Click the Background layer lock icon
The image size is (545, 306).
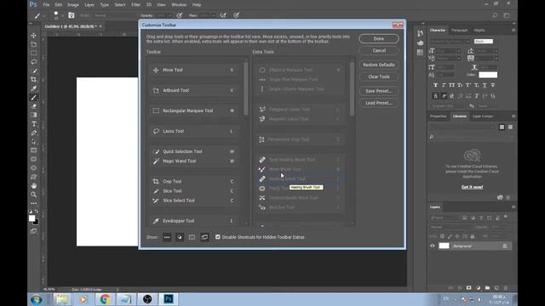click(x=505, y=246)
